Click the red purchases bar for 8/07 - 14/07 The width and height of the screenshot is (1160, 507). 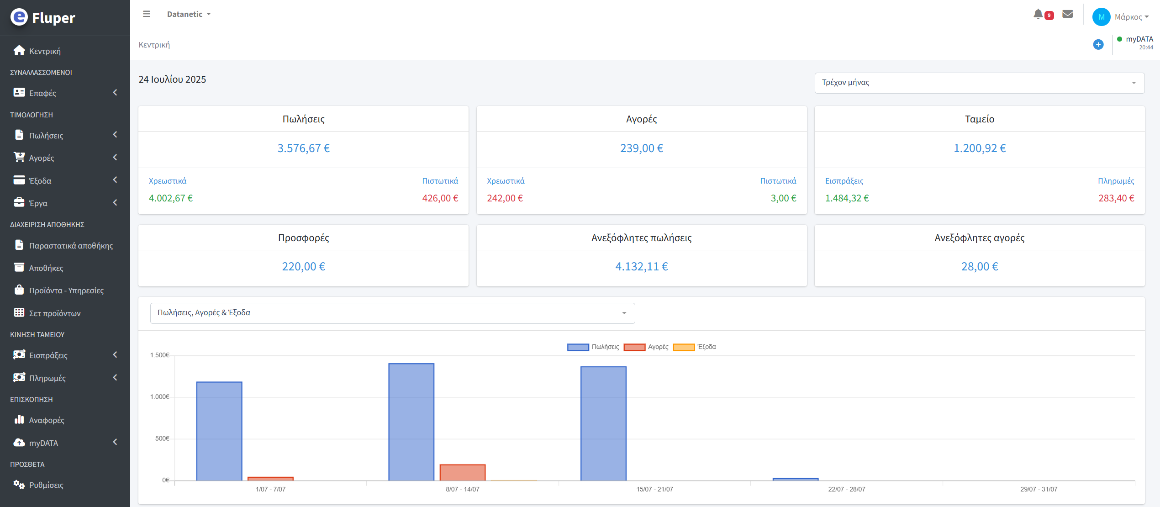[462, 473]
